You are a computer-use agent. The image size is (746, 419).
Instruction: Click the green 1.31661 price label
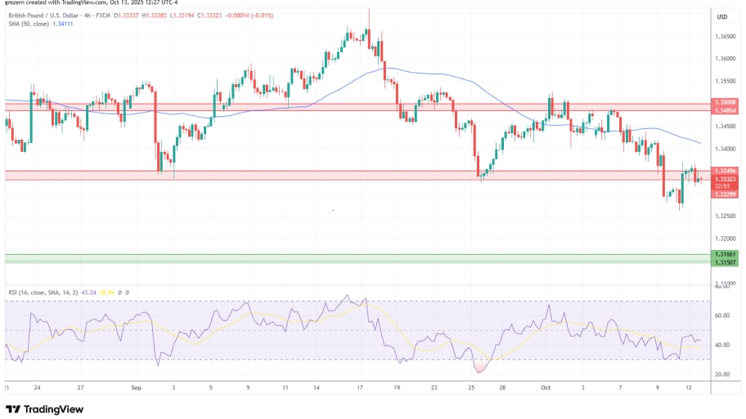[725, 254]
